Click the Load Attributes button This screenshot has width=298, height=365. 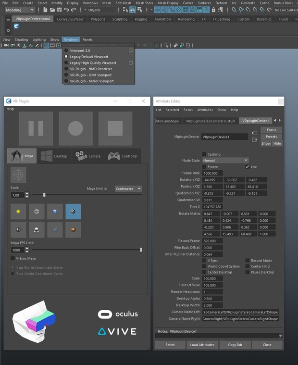click(x=202, y=345)
